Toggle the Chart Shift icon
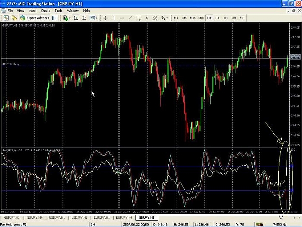Viewport: 302px width, 227px height. click(84, 18)
